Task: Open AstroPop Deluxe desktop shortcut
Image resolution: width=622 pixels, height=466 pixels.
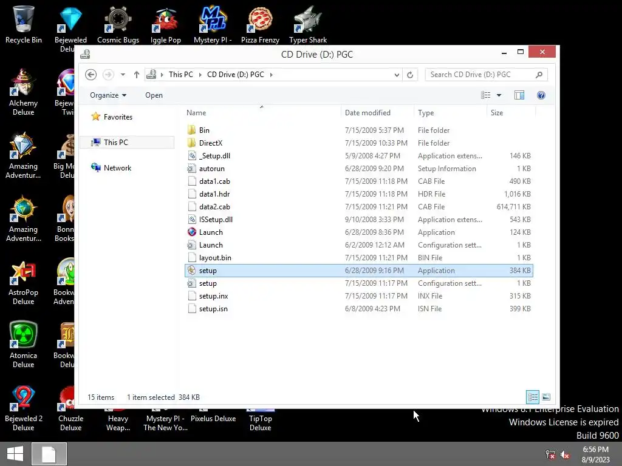Action: click(24, 282)
